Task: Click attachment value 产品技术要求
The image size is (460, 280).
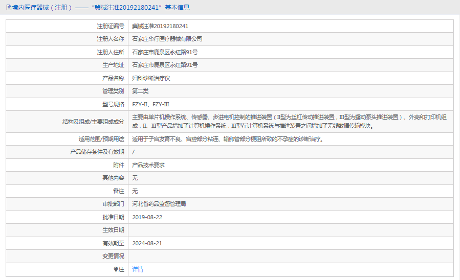Action: (x=148, y=165)
